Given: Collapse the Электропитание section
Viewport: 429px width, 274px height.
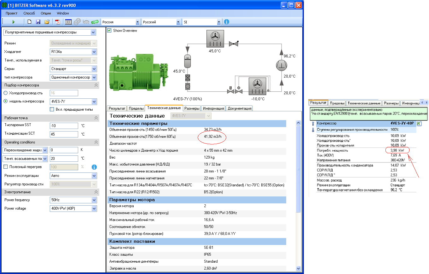Looking at the screenshot, I should [96, 192].
